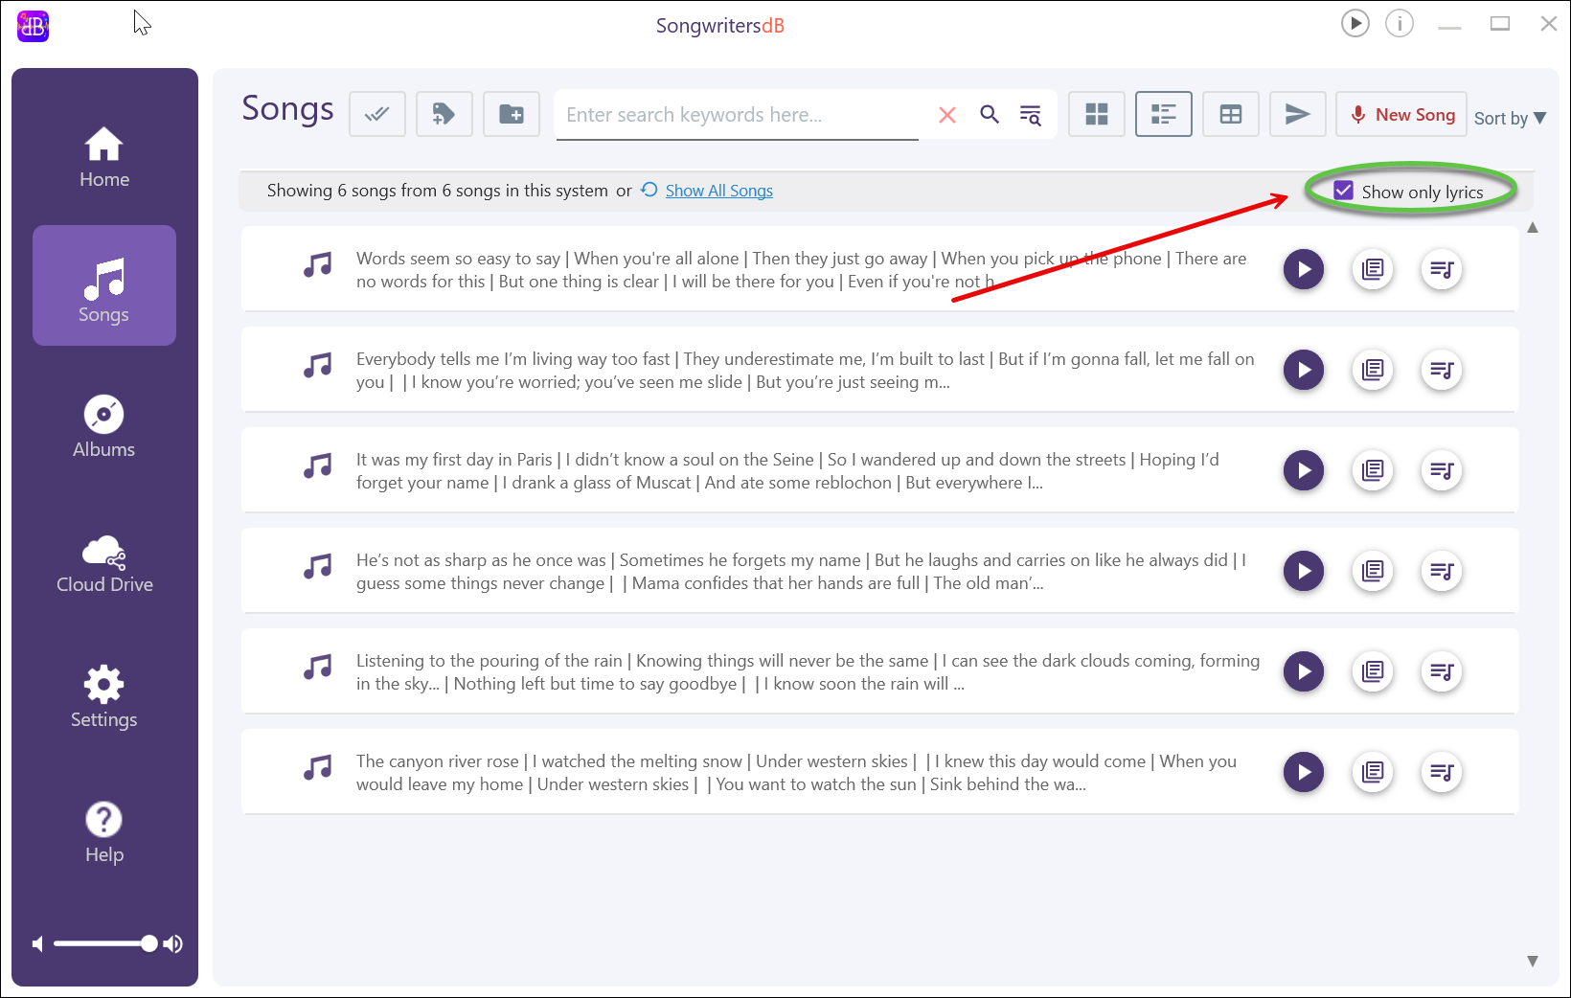Click the New Song button
This screenshot has height=998, width=1571.
[1401, 115]
